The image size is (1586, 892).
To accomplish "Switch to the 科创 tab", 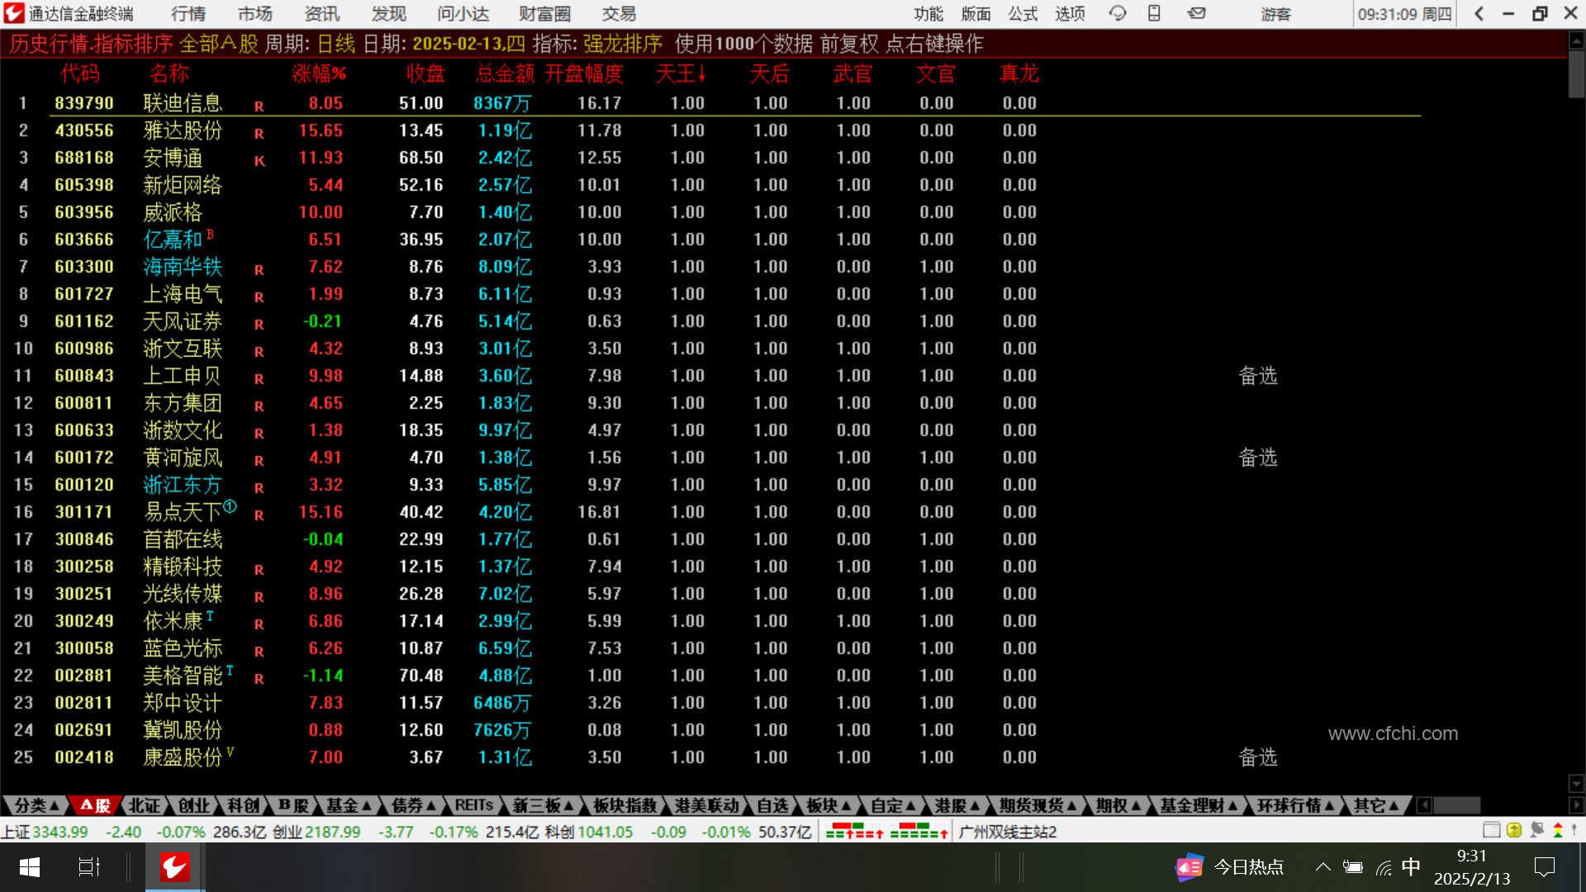I will tap(243, 805).
